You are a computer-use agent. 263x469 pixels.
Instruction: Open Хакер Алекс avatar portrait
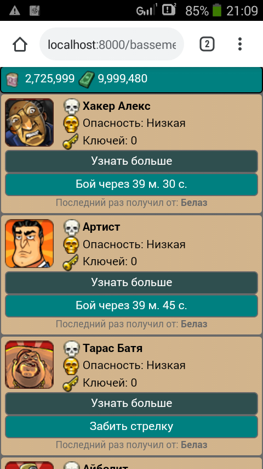(x=29, y=122)
